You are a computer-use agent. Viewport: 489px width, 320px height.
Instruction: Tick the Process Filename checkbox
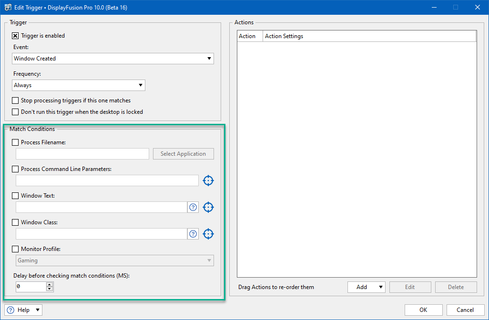[15, 142]
